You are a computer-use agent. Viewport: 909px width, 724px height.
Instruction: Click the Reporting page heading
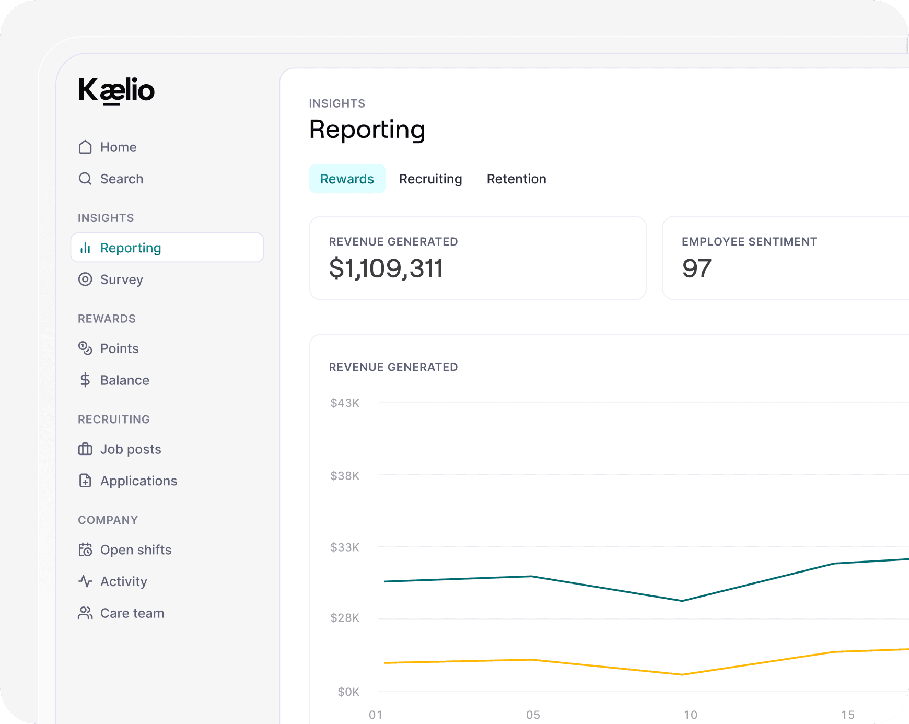[367, 130]
